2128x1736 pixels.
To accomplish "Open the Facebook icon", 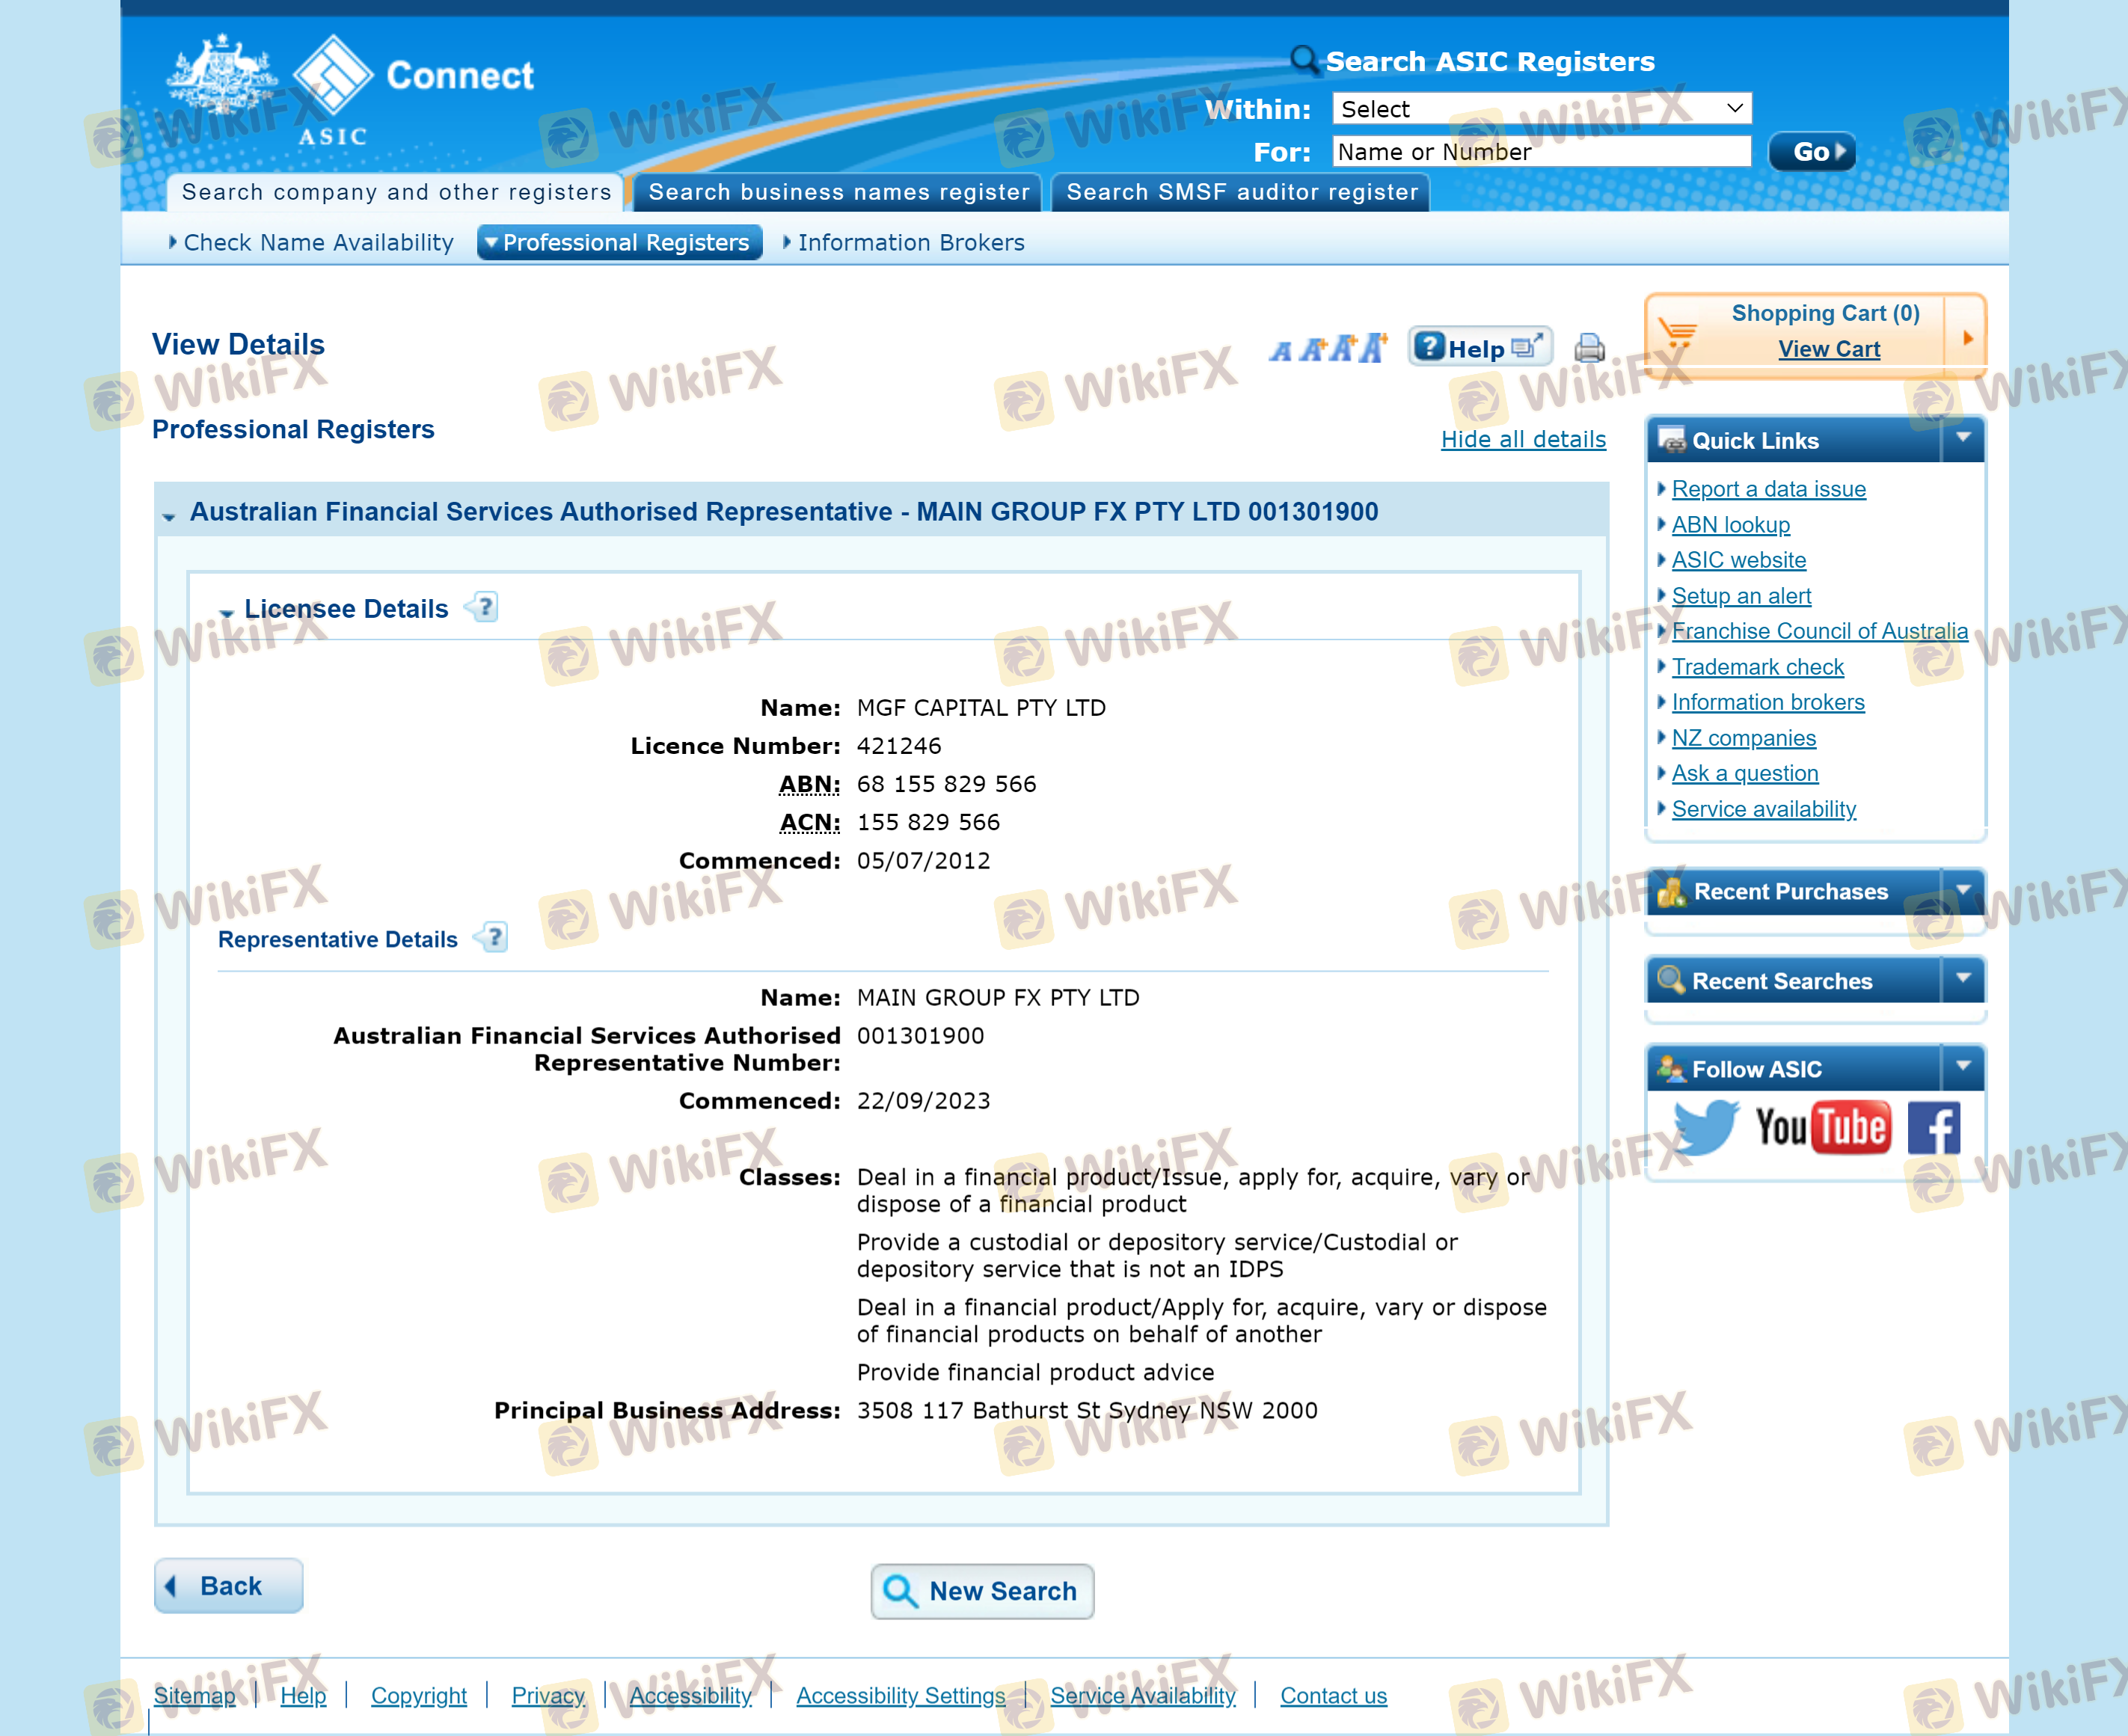I will 1933,1128.
